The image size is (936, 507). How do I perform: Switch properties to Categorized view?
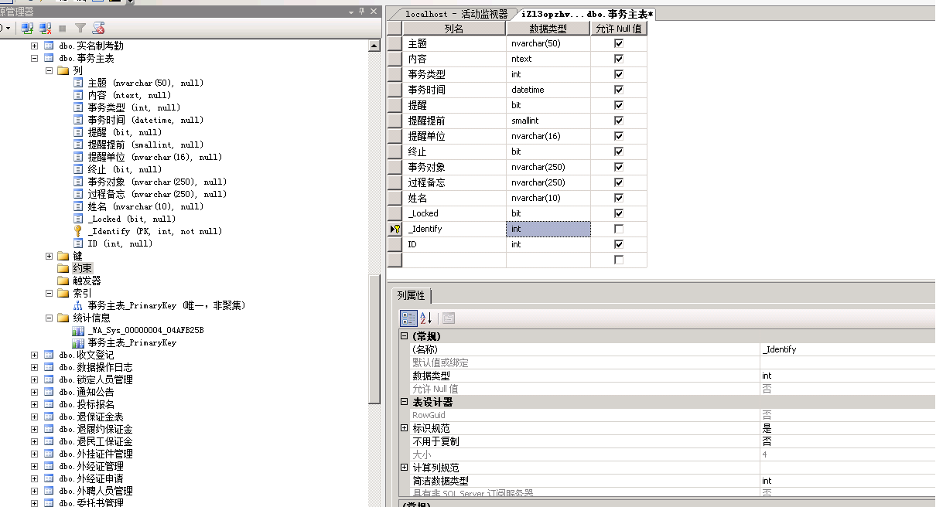(x=408, y=318)
